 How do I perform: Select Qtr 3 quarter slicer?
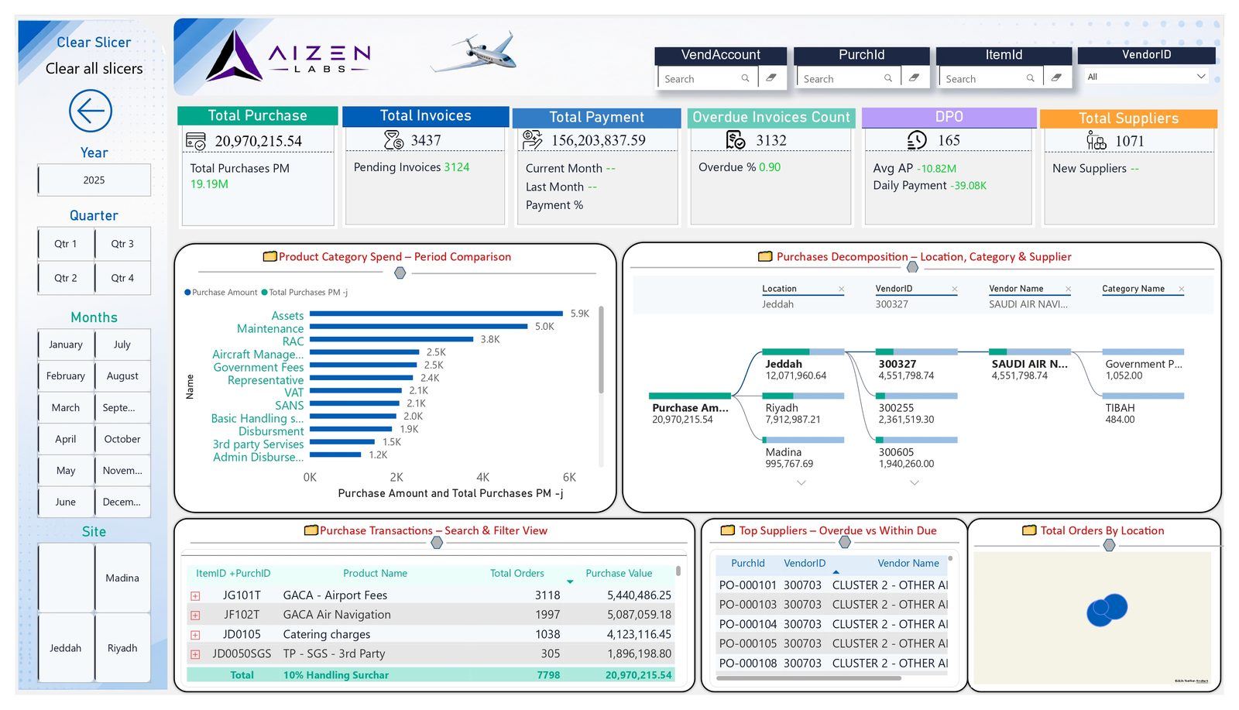(122, 243)
